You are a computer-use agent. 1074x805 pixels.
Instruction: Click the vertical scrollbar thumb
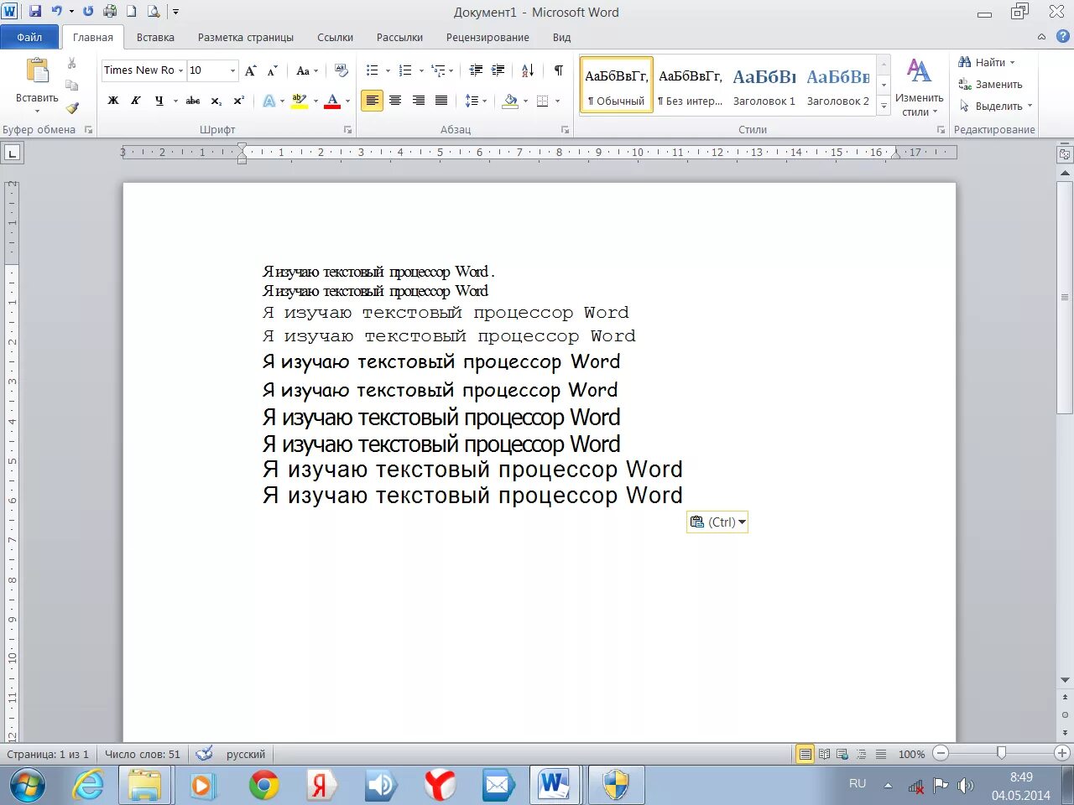click(1065, 298)
